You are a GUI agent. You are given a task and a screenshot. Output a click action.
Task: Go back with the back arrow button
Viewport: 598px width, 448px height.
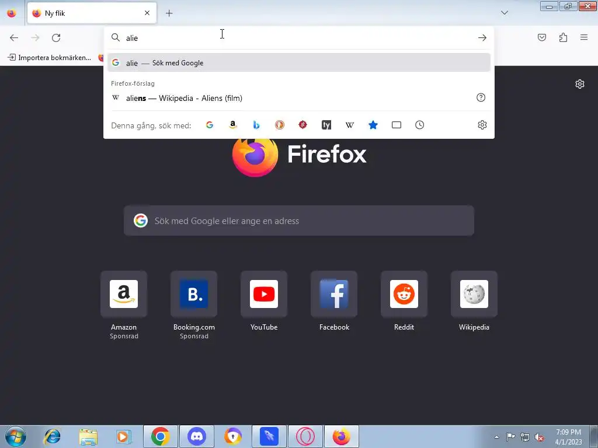point(14,38)
